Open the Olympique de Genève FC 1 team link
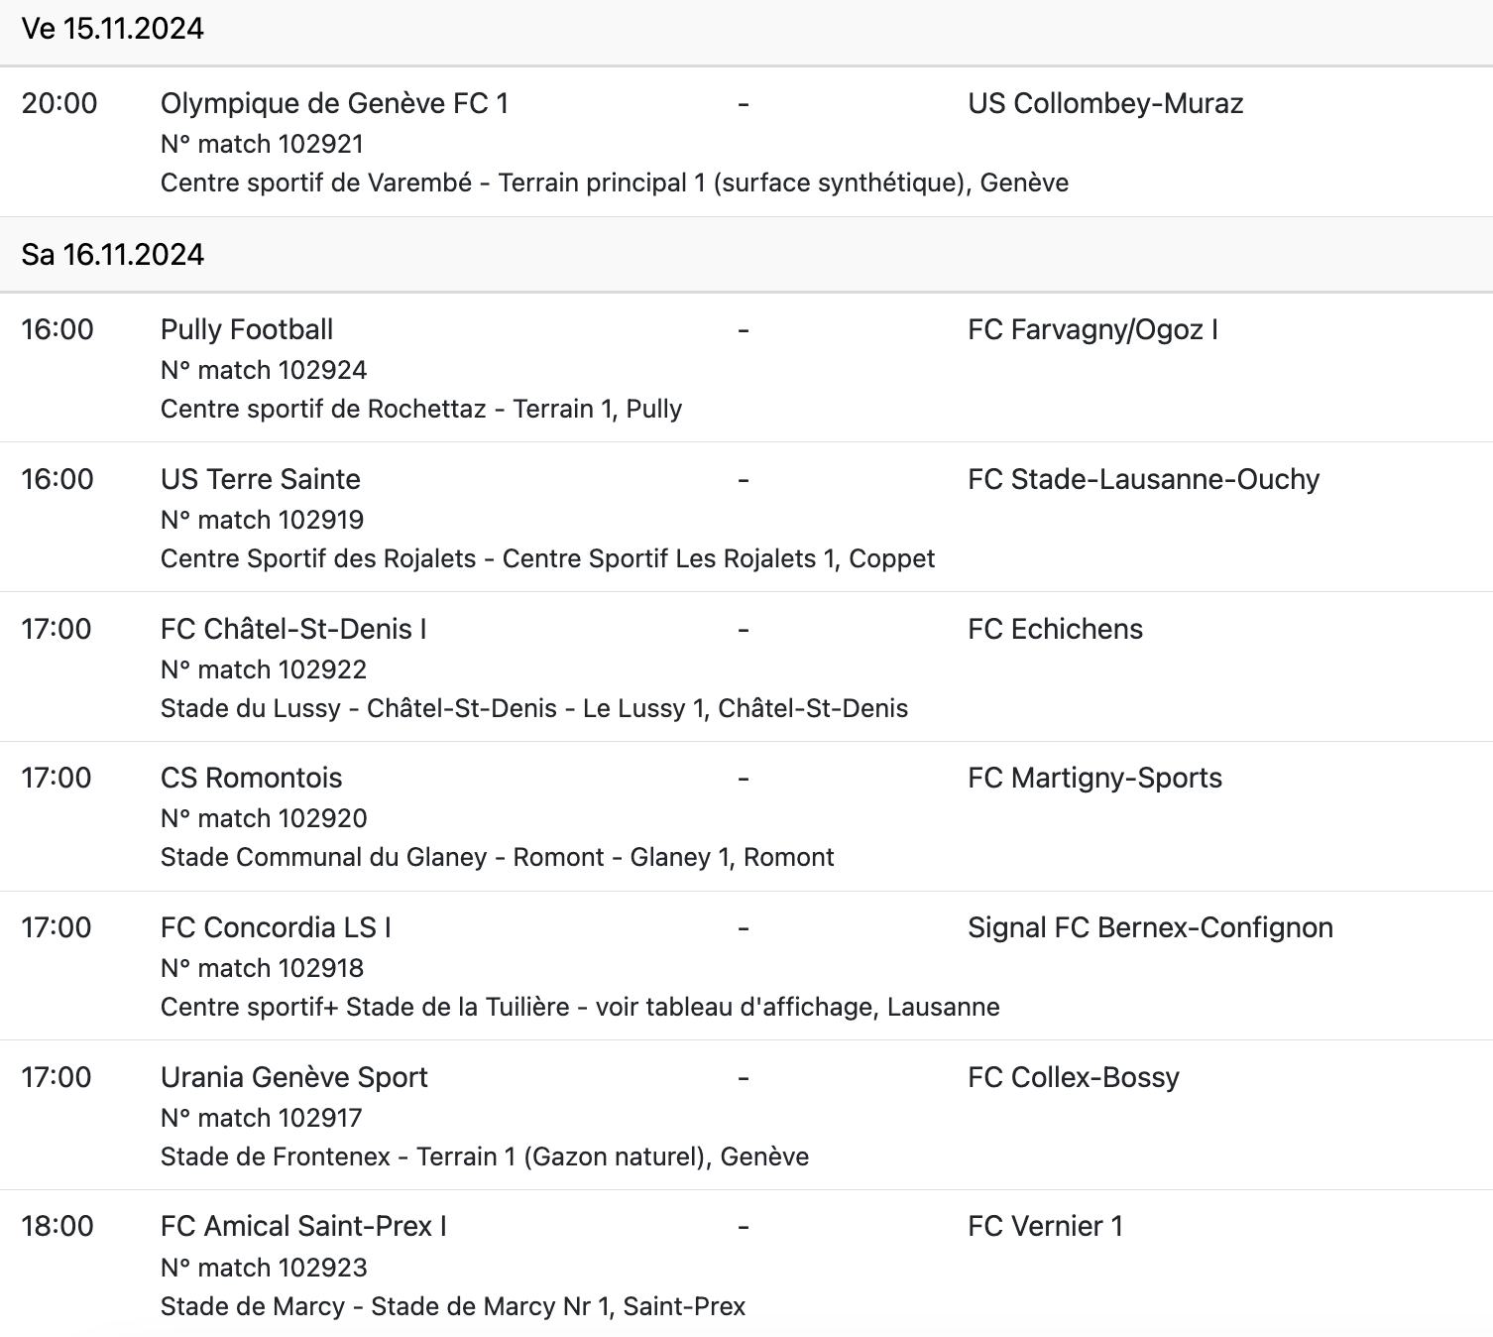The width and height of the screenshot is (1493, 1337). [x=334, y=103]
